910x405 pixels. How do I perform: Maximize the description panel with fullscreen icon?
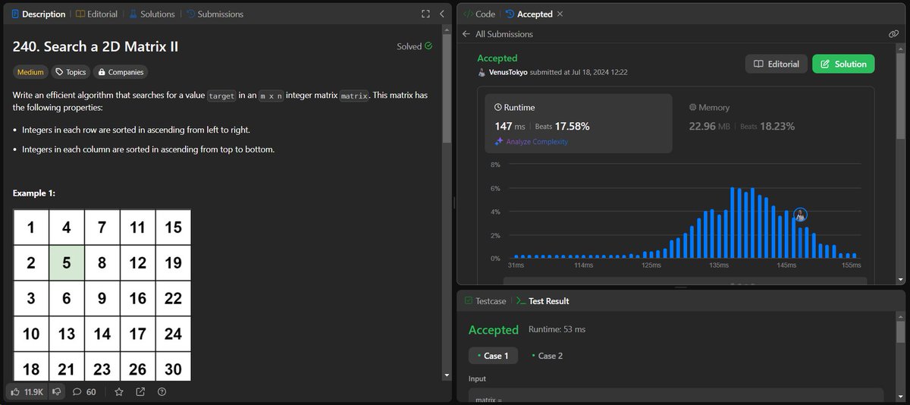pyautogui.click(x=425, y=14)
